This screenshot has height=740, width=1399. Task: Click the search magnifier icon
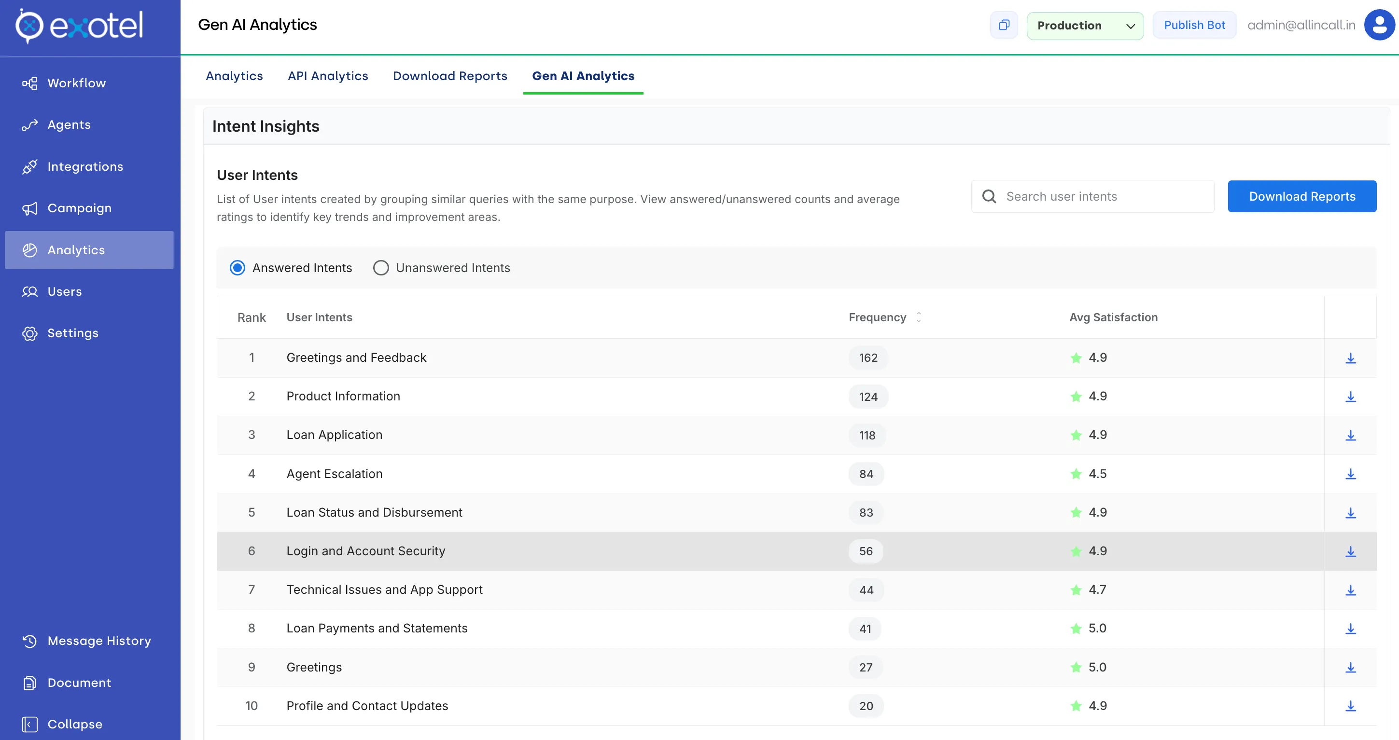tap(989, 196)
